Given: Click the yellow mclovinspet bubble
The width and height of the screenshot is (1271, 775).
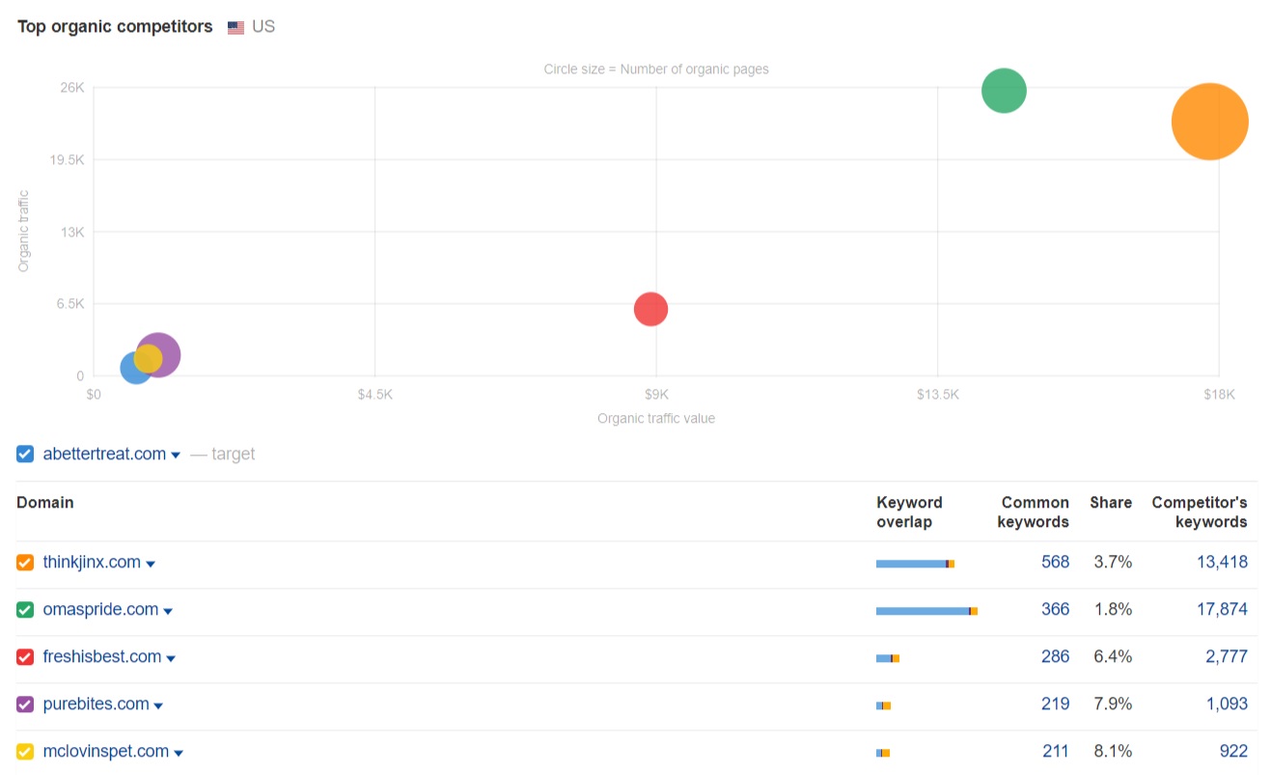Looking at the screenshot, I should pos(148,358).
